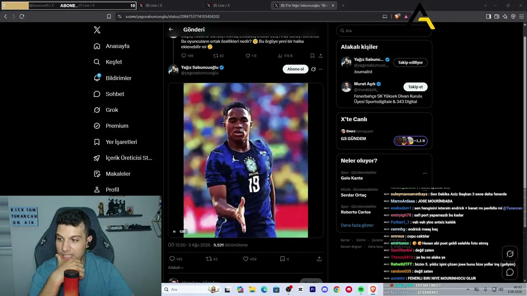The width and height of the screenshot is (527, 296).
Task: Open Brave VPN icon
Action: (x=513, y=16)
